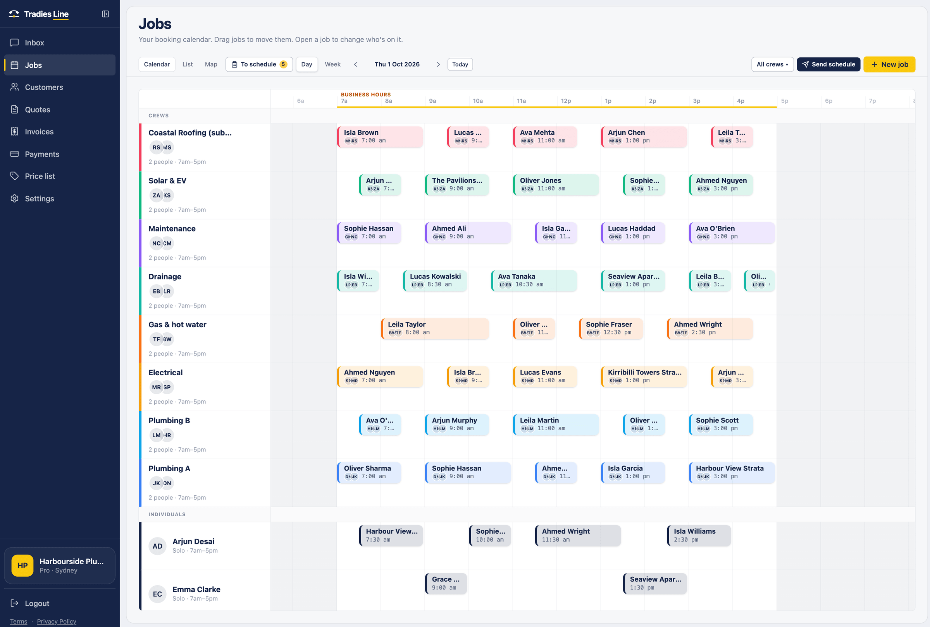930x627 pixels.
Task: Click the HP company avatar
Action: tap(22, 565)
